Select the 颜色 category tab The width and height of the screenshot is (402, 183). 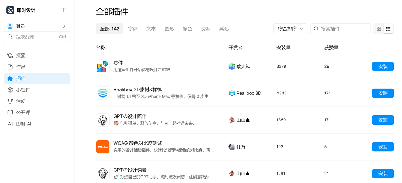pyautogui.click(x=187, y=29)
